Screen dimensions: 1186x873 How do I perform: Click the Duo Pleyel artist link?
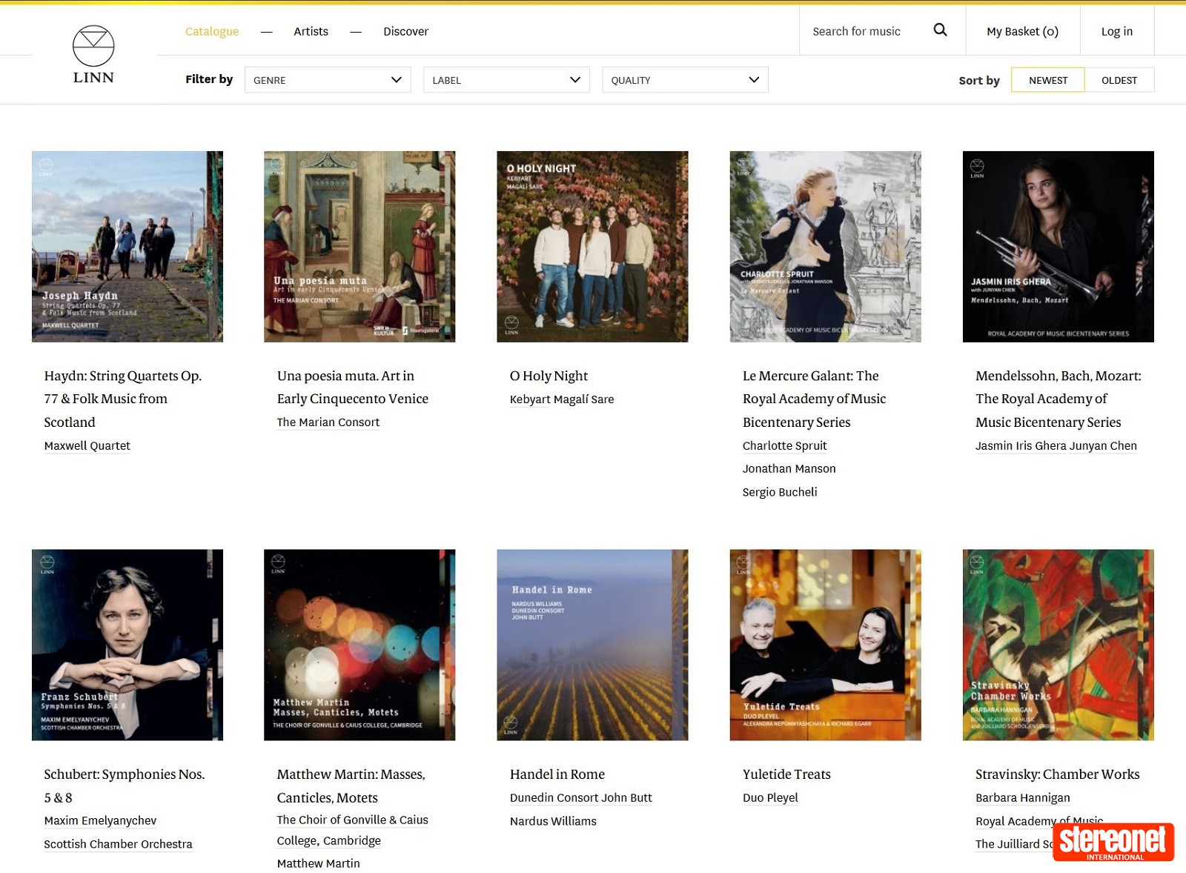point(770,797)
